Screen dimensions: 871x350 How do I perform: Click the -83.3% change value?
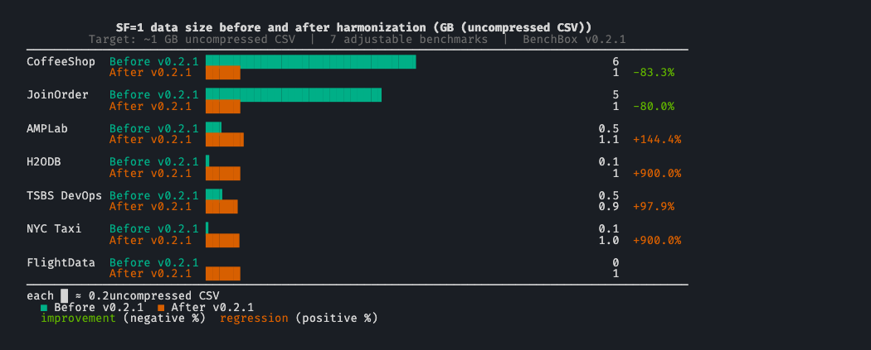point(653,73)
